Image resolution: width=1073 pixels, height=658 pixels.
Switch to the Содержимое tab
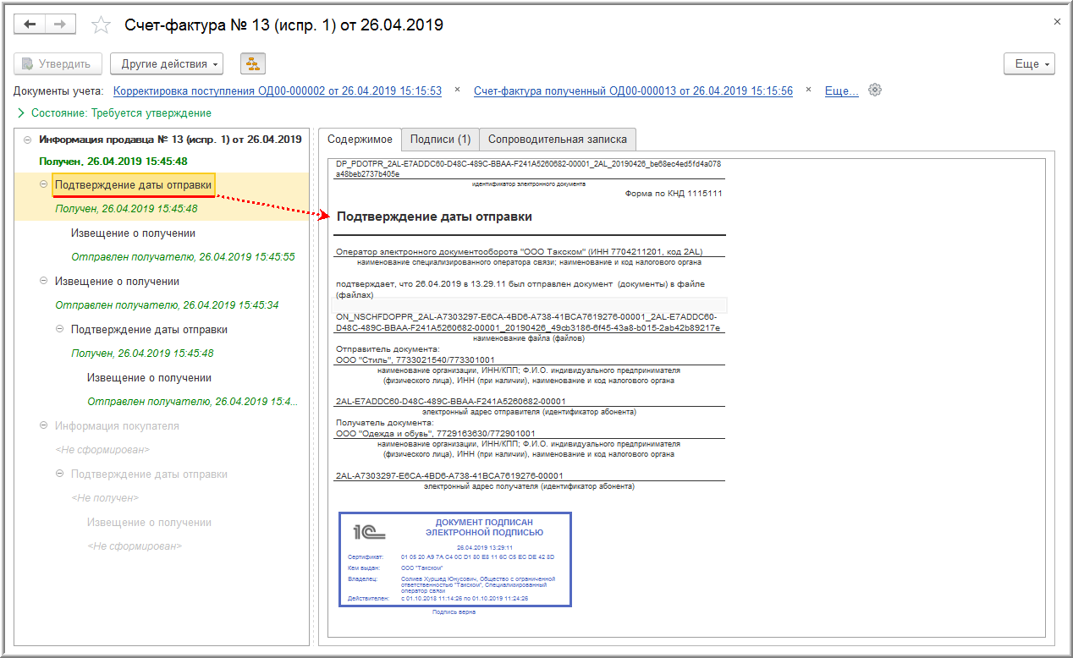[360, 139]
